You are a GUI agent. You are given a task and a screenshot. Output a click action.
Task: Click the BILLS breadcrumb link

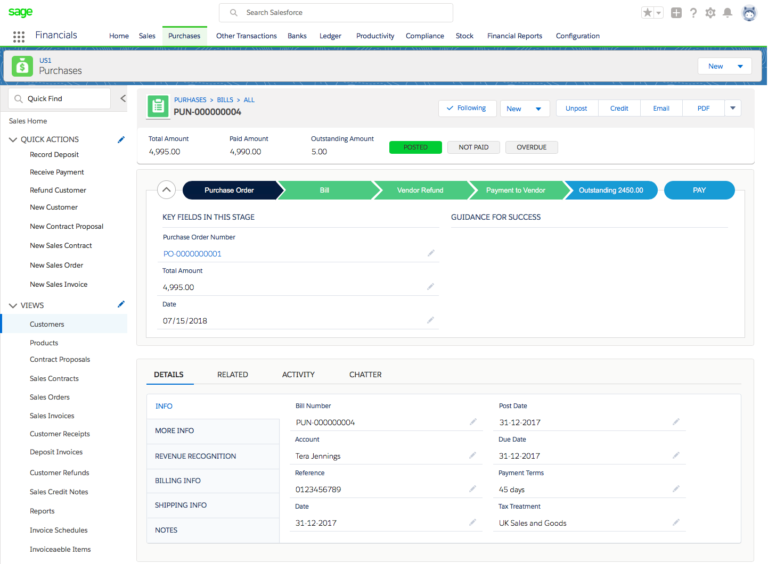coord(225,100)
